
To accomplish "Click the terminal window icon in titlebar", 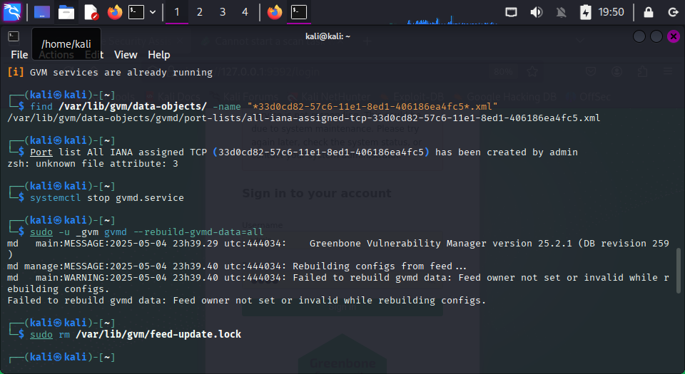I will (14, 36).
